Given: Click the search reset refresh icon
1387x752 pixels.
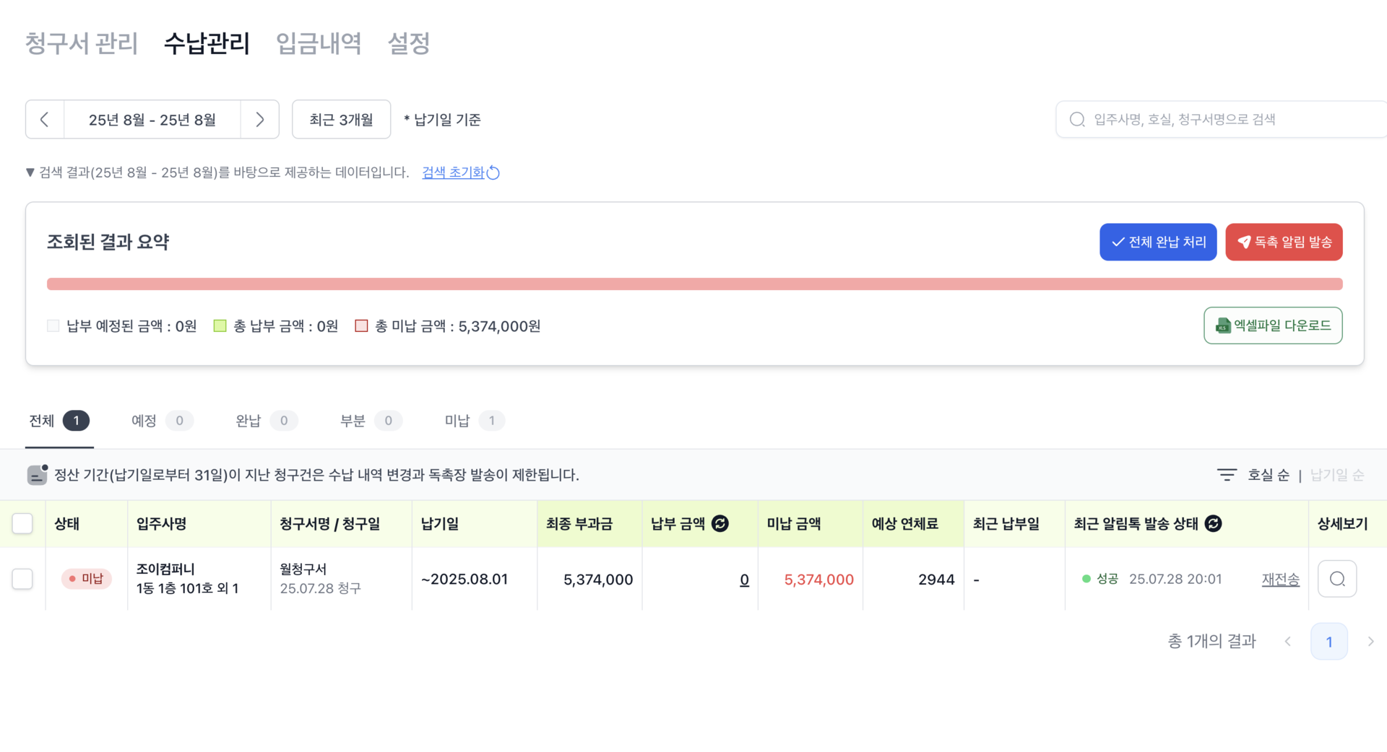Looking at the screenshot, I should pyautogui.click(x=493, y=173).
